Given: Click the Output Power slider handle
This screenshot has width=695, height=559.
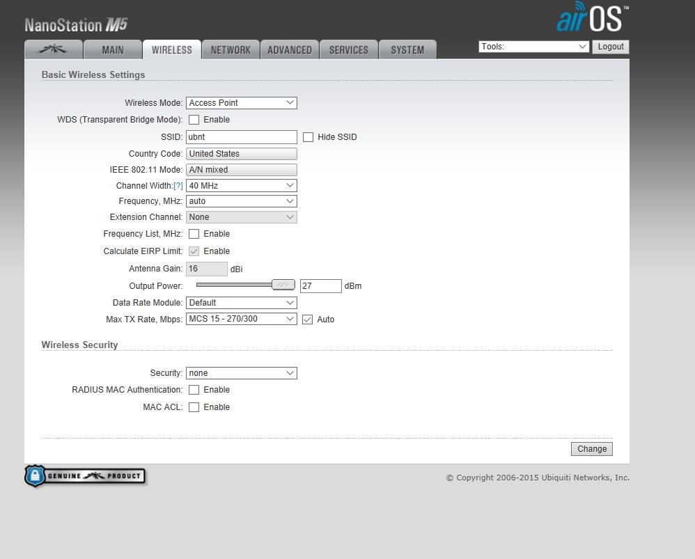Looking at the screenshot, I should pyautogui.click(x=283, y=285).
